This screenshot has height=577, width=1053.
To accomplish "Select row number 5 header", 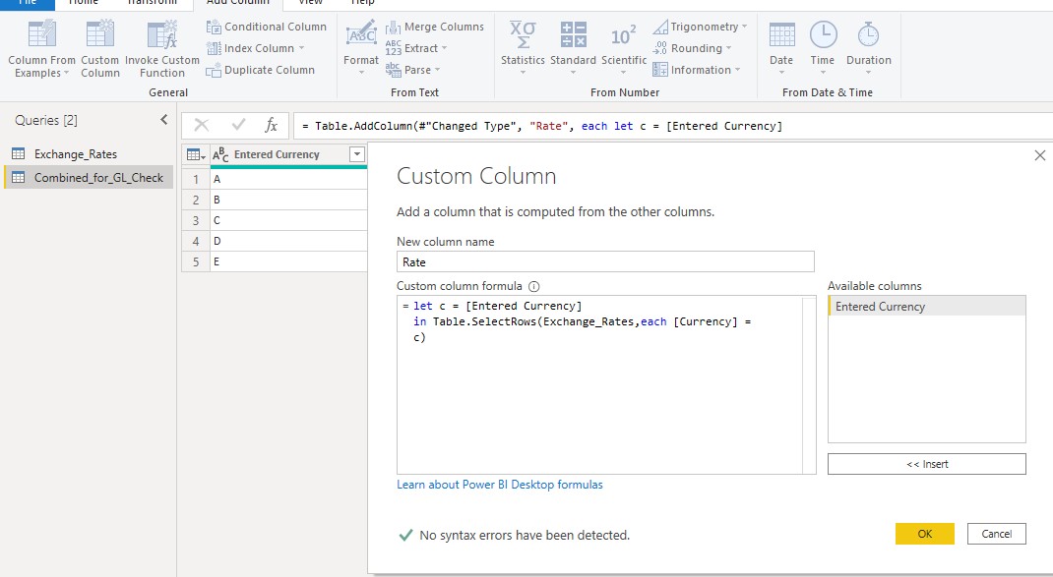I will click(x=196, y=261).
